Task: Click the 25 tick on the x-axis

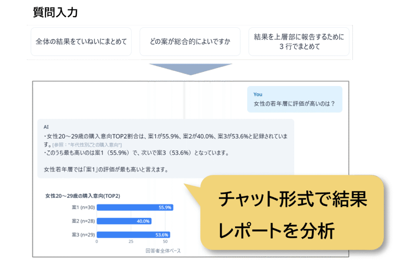Action: click(x=131, y=242)
